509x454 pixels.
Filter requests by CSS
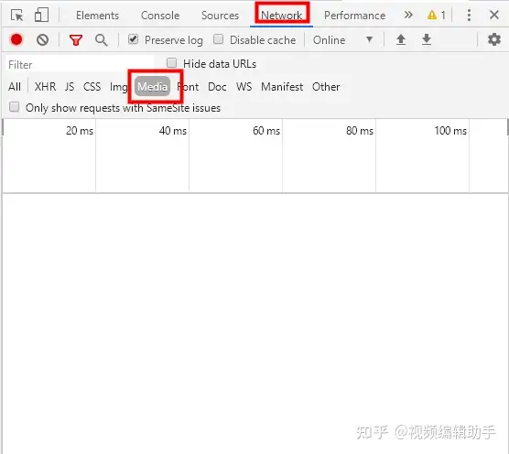[x=92, y=87]
